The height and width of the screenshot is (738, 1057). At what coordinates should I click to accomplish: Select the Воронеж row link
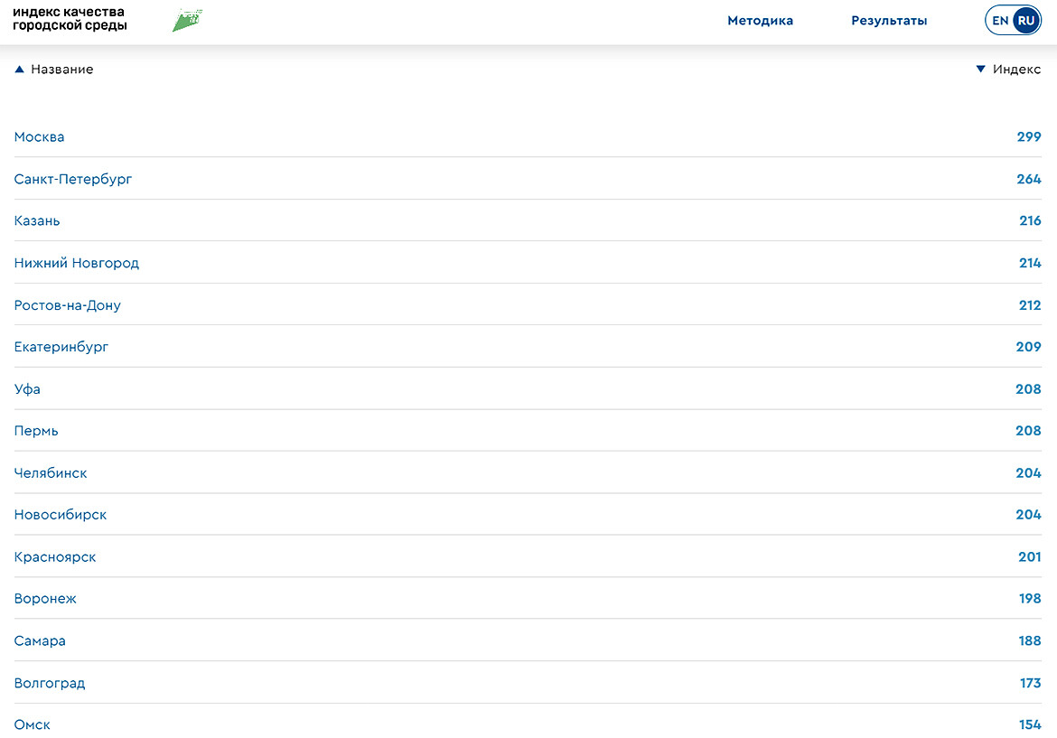[x=45, y=599]
